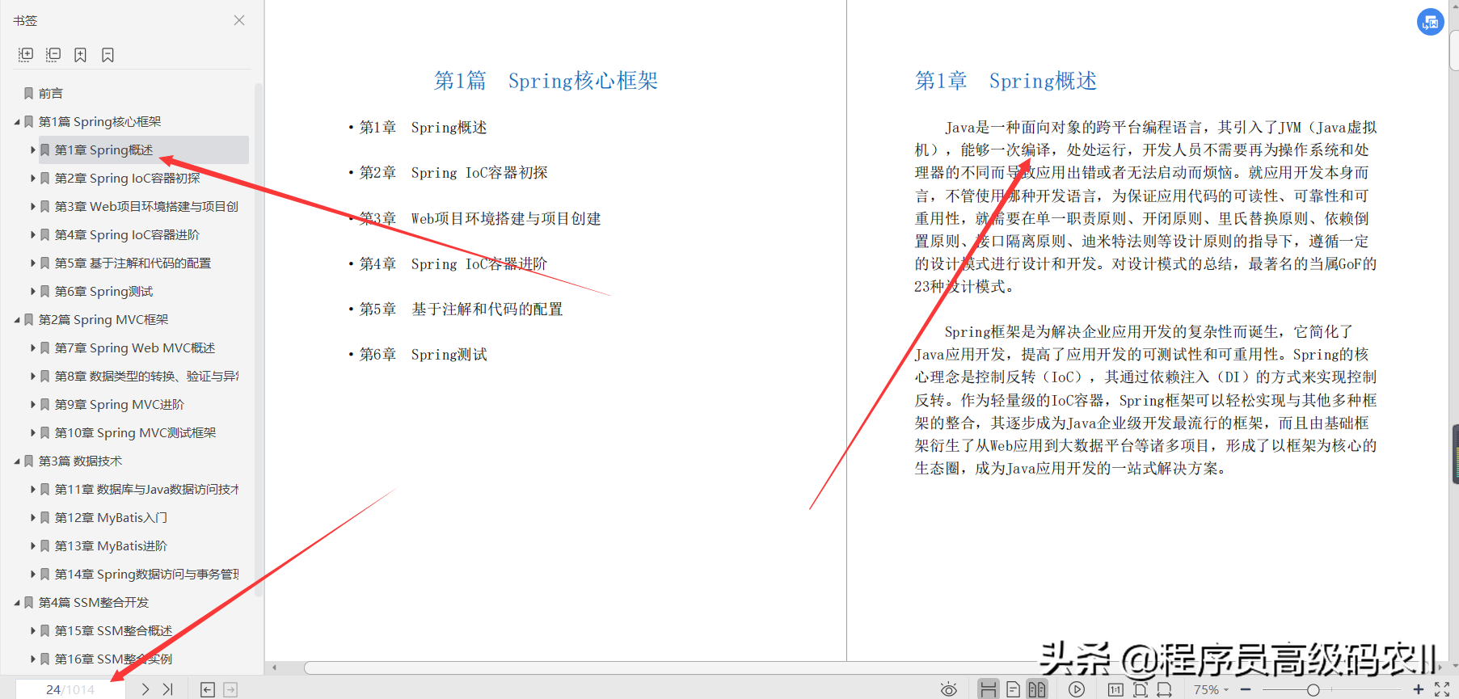Open 第7章 Spring Web MVC概述 bookmark
The height and width of the screenshot is (699, 1459).
[x=135, y=348]
